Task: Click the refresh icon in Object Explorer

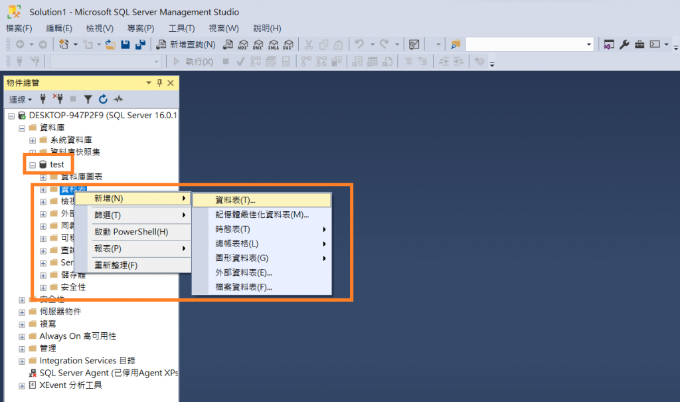Action: (x=103, y=100)
